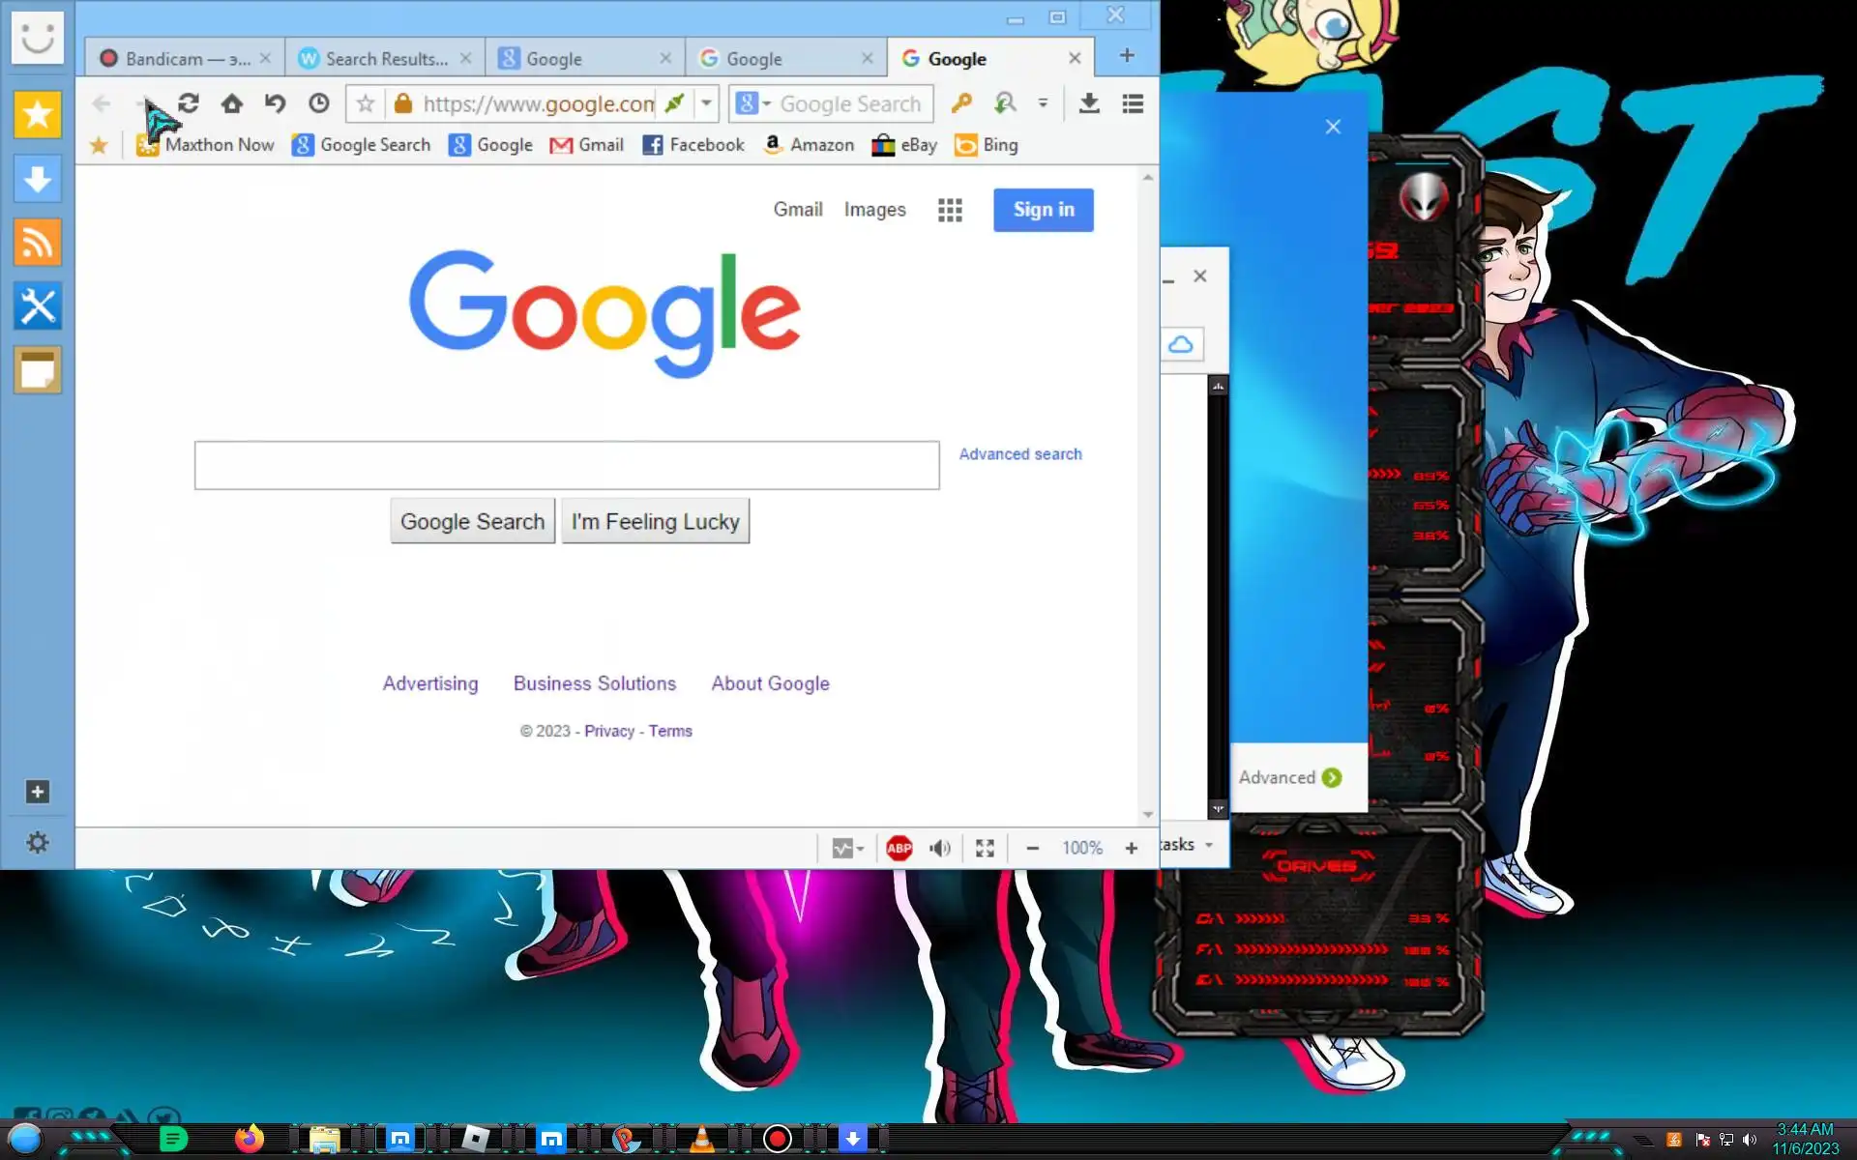Open Maxthon sidebar tools icon
The image size is (1857, 1160).
tap(38, 306)
